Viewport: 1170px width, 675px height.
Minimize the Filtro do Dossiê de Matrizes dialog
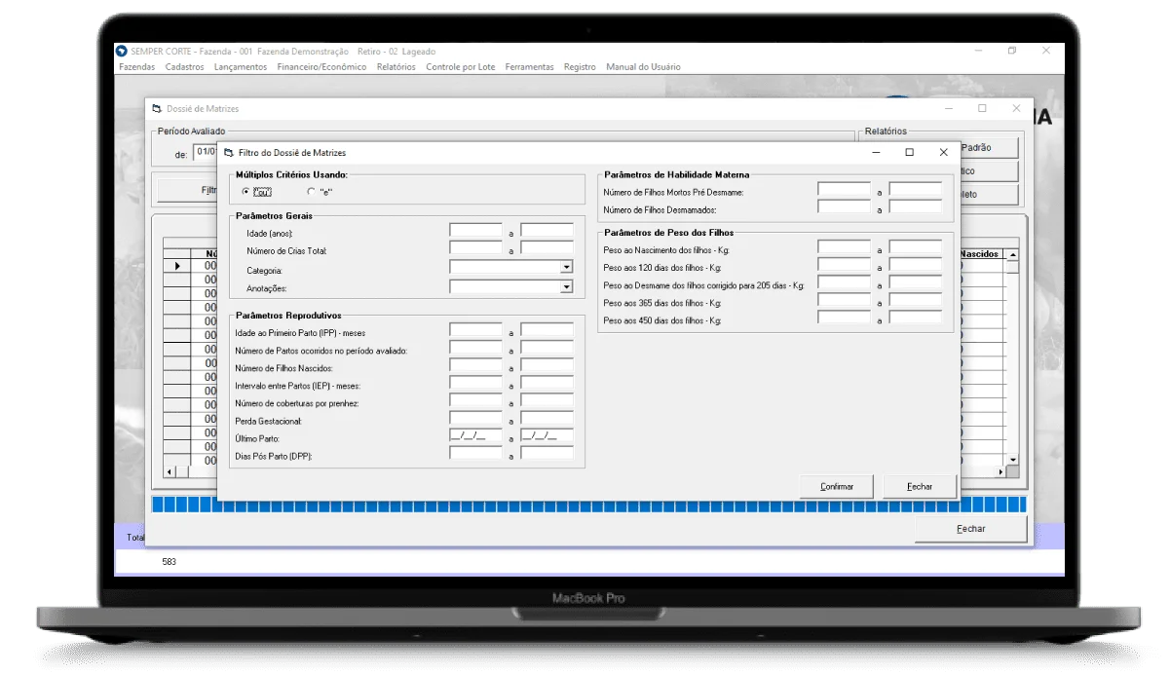tap(877, 153)
